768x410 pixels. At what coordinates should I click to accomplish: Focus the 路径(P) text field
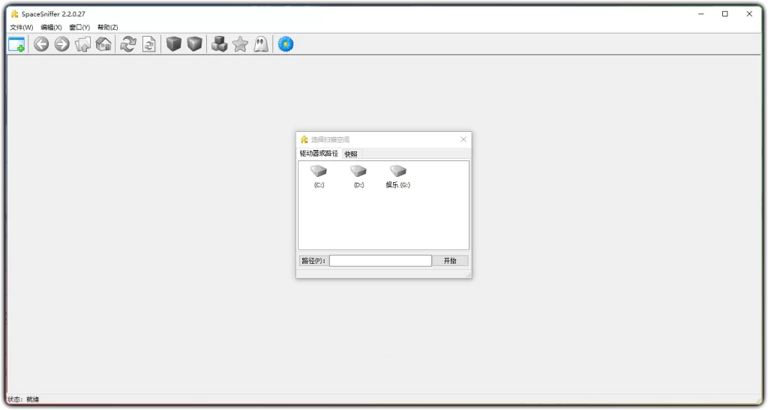pyautogui.click(x=380, y=261)
